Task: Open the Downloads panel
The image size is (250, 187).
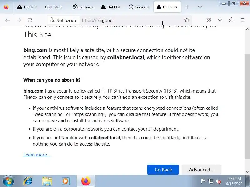Action: pyautogui.click(x=220, y=20)
